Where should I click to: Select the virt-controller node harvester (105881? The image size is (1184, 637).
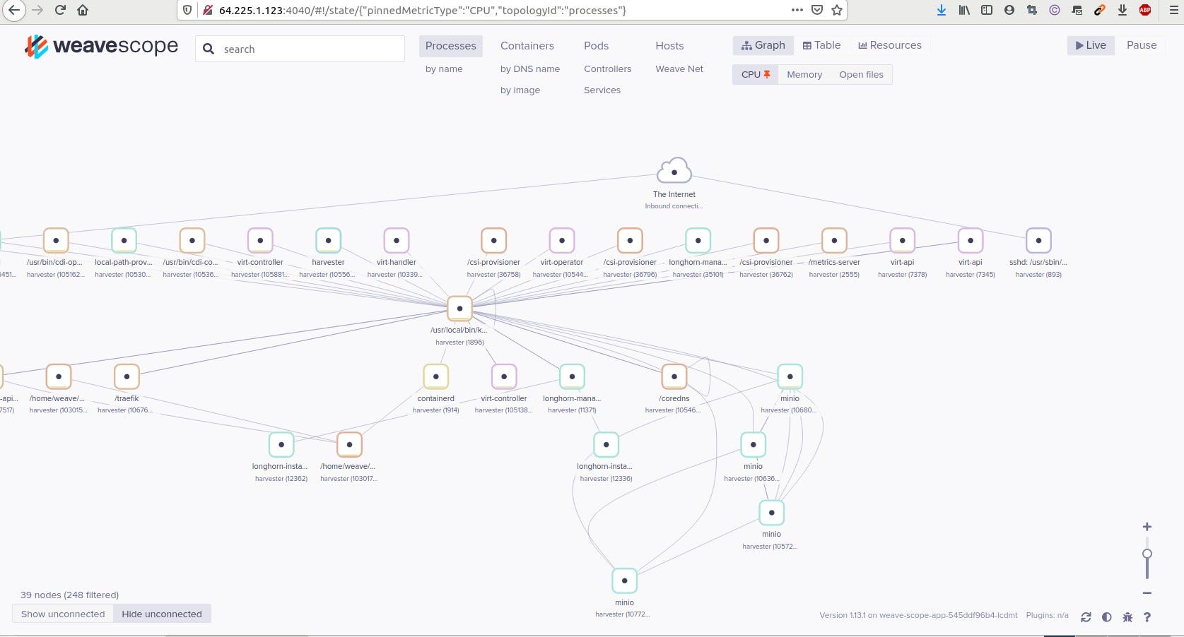260,241
